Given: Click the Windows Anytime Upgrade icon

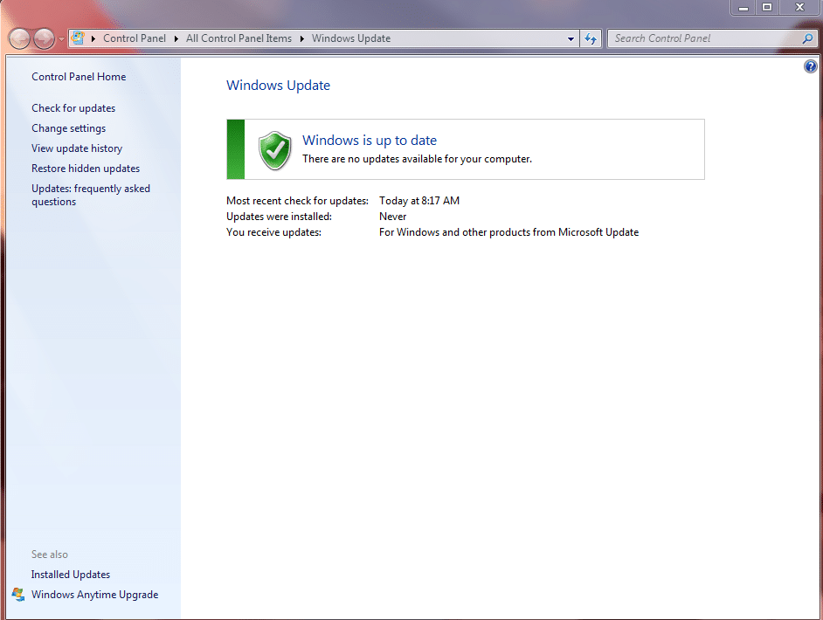Looking at the screenshot, I should pos(18,595).
